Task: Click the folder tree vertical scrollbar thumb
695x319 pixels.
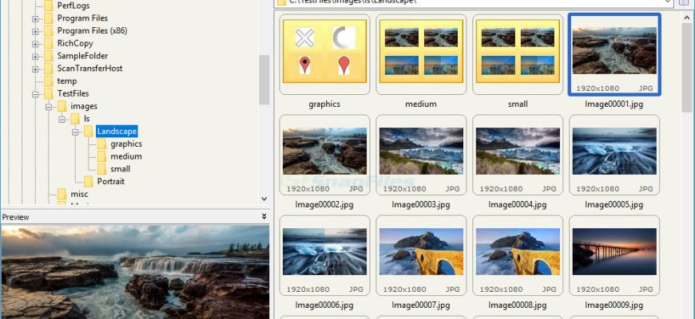Action: click(x=264, y=80)
